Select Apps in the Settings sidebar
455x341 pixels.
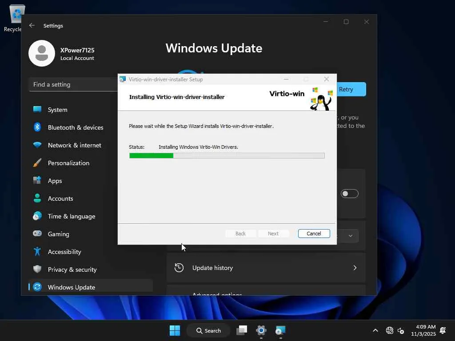pos(91,181)
